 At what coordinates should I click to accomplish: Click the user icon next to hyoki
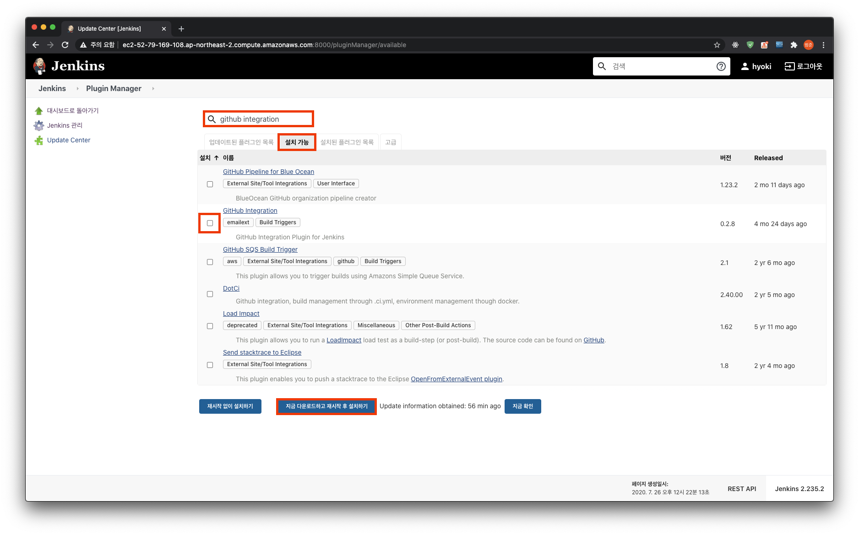point(745,66)
